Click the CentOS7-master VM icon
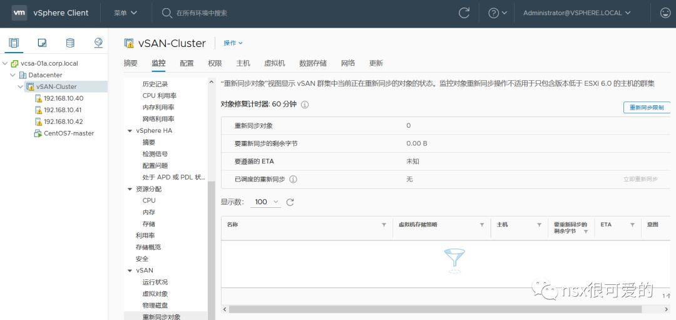The height and width of the screenshot is (320, 676). [x=38, y=133]
